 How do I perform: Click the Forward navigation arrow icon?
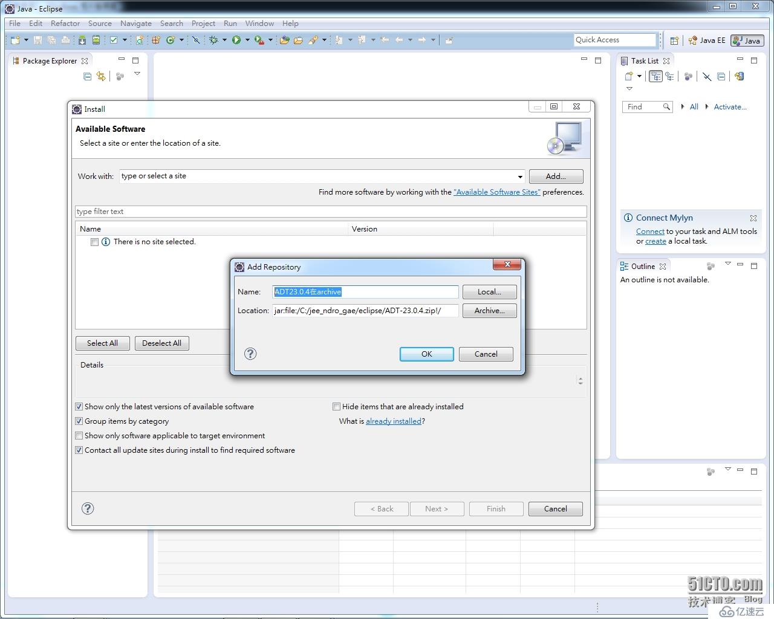(422, 40)
